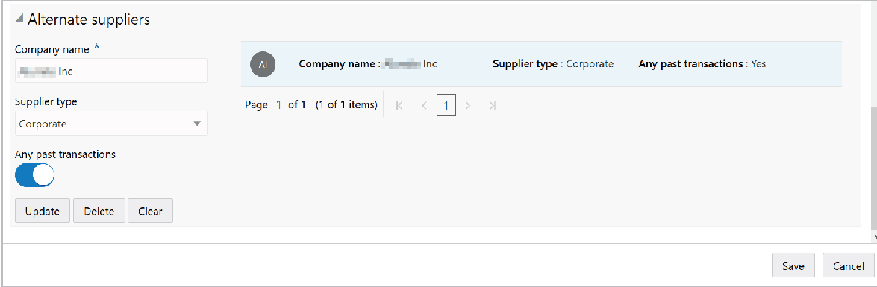The width and height of the screenshot is (877, 287).
Task: Click the Cancel button
Action: [x=849, y=266]
